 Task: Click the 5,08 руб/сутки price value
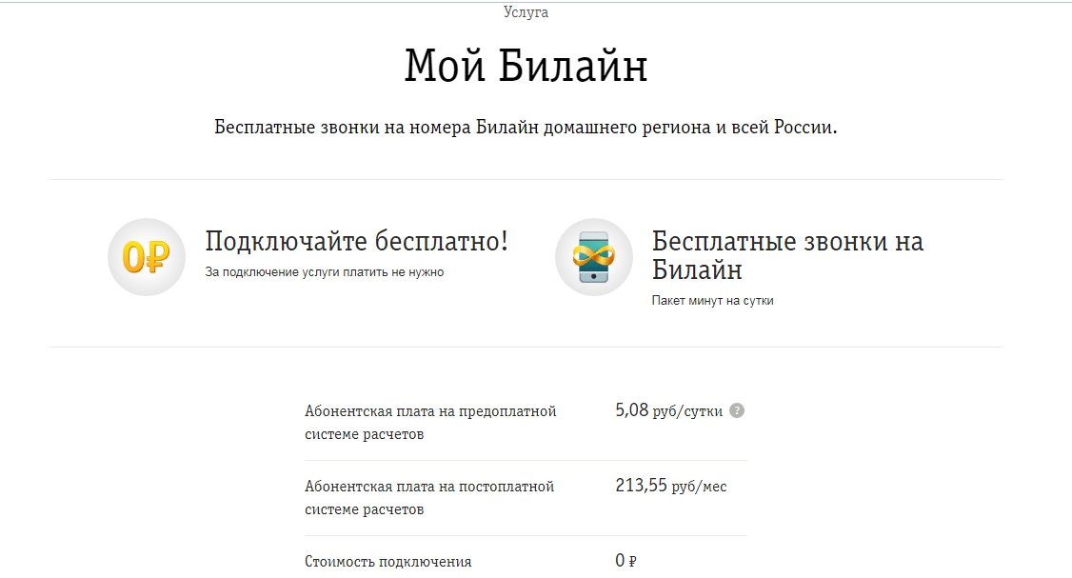(x=668, y=411)
